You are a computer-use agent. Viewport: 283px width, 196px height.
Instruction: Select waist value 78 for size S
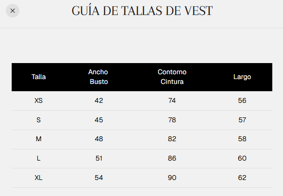(x=172, y=120)
